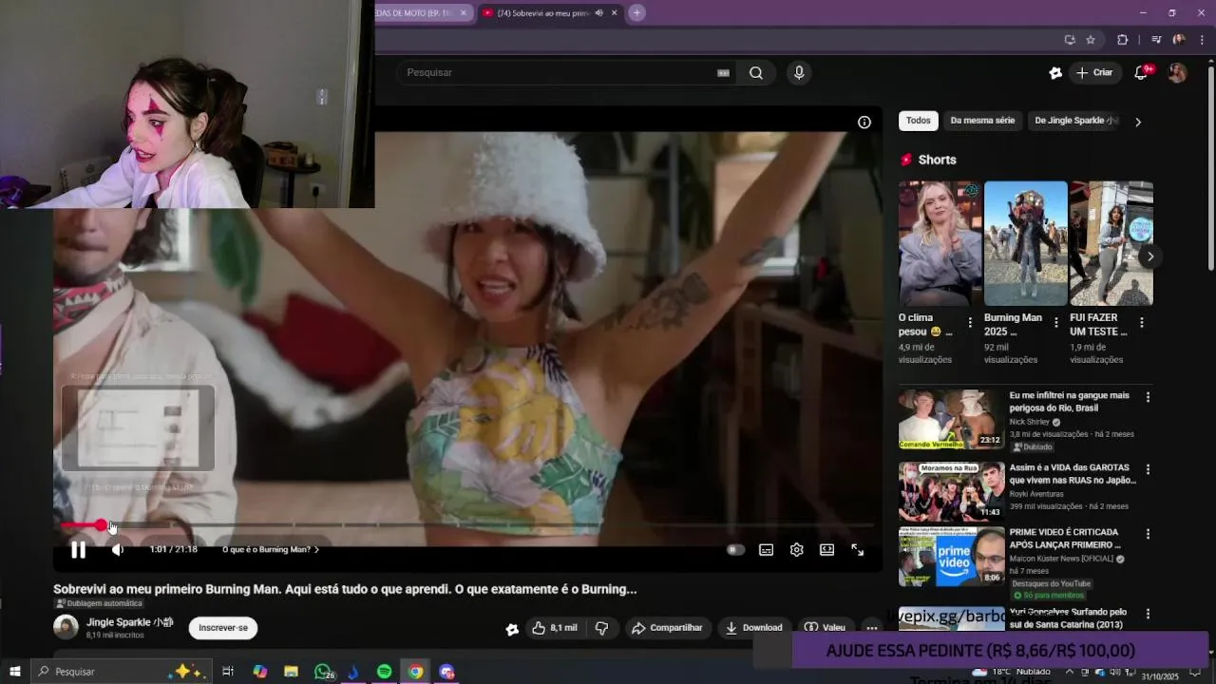This screenshot has height=684, width=1216.
Task: Turn on subtitles with the captions button
Action: (x=766, y=549)
